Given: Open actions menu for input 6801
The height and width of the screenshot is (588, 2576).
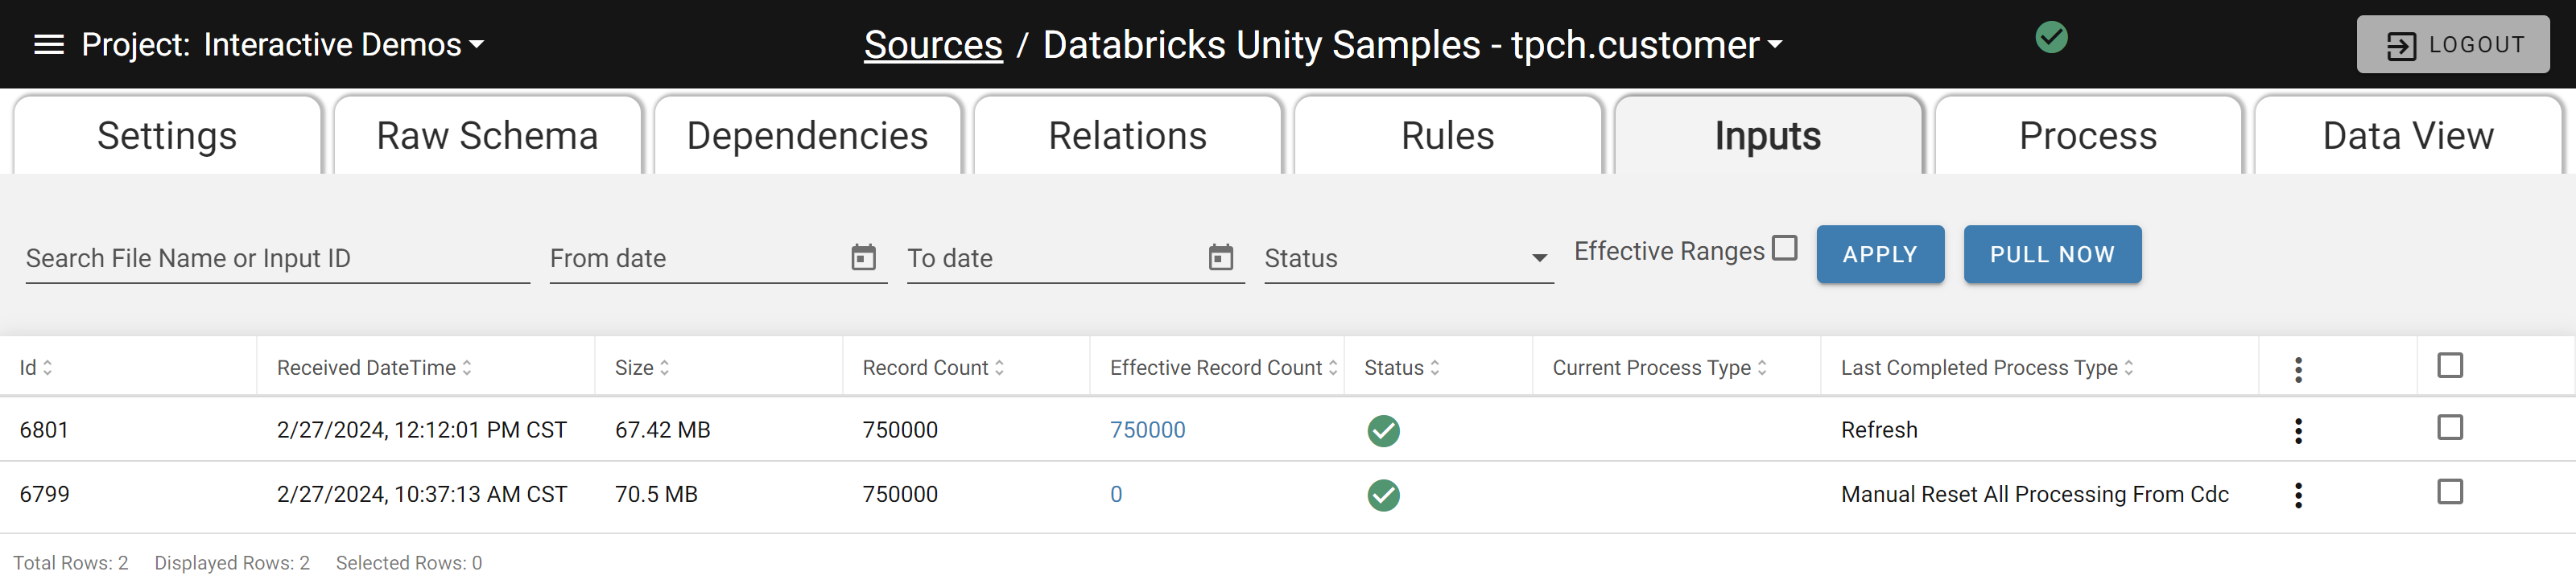Looking at the screenshot, I should click(2298, 431).
